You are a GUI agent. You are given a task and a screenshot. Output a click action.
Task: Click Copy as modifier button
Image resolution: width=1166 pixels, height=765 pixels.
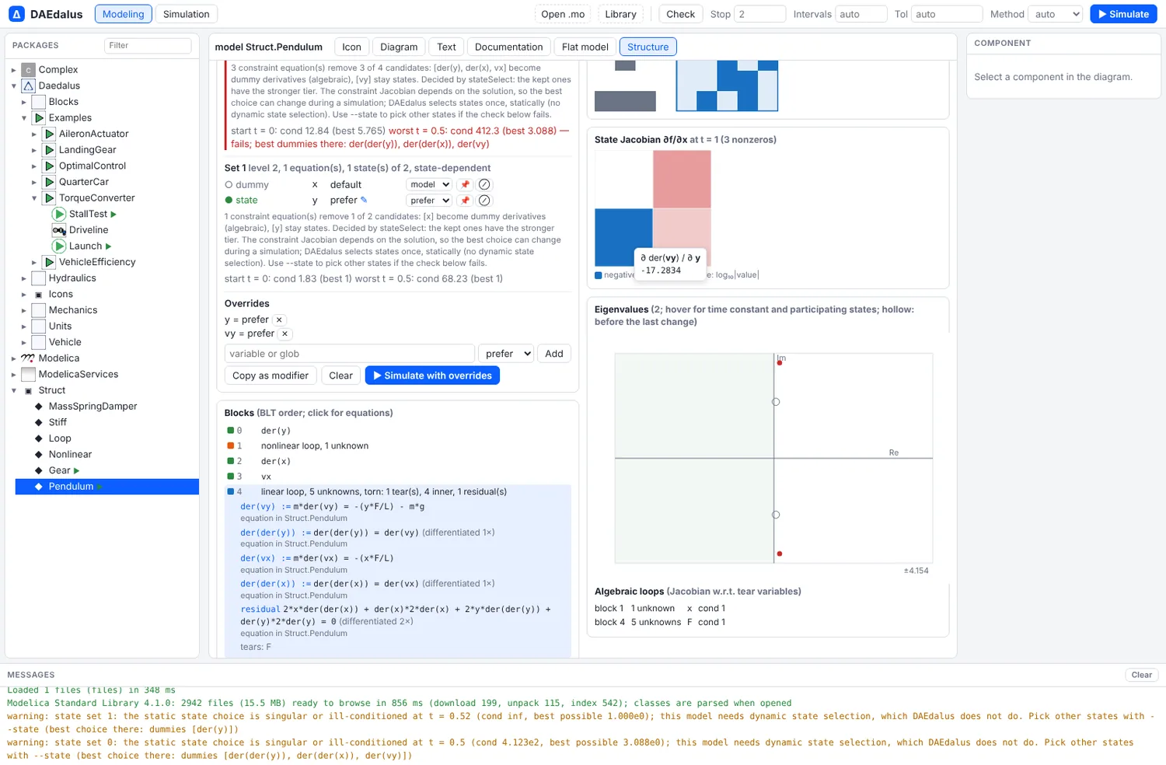[271, 376]
